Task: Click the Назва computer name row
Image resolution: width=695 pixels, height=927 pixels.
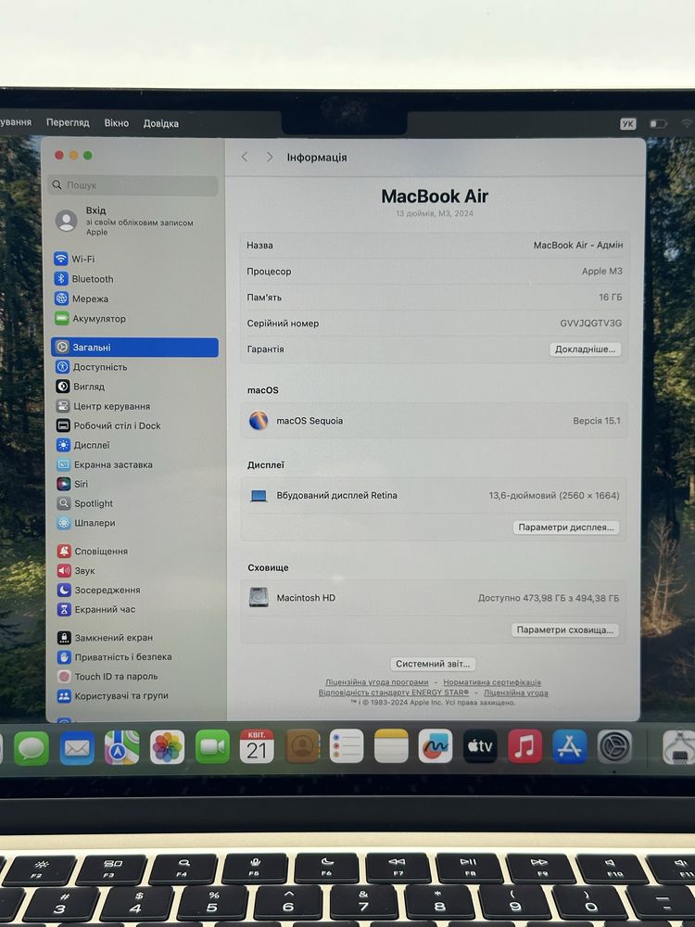Action: tap(435, 245)
